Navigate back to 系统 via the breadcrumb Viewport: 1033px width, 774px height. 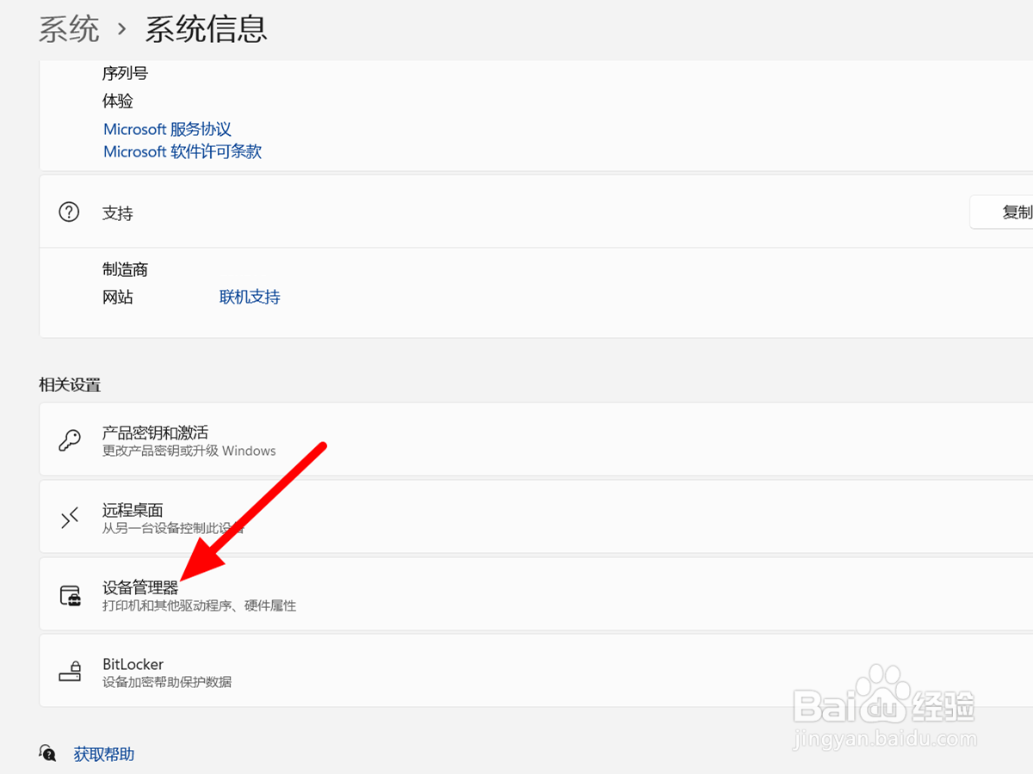point(70,28)
